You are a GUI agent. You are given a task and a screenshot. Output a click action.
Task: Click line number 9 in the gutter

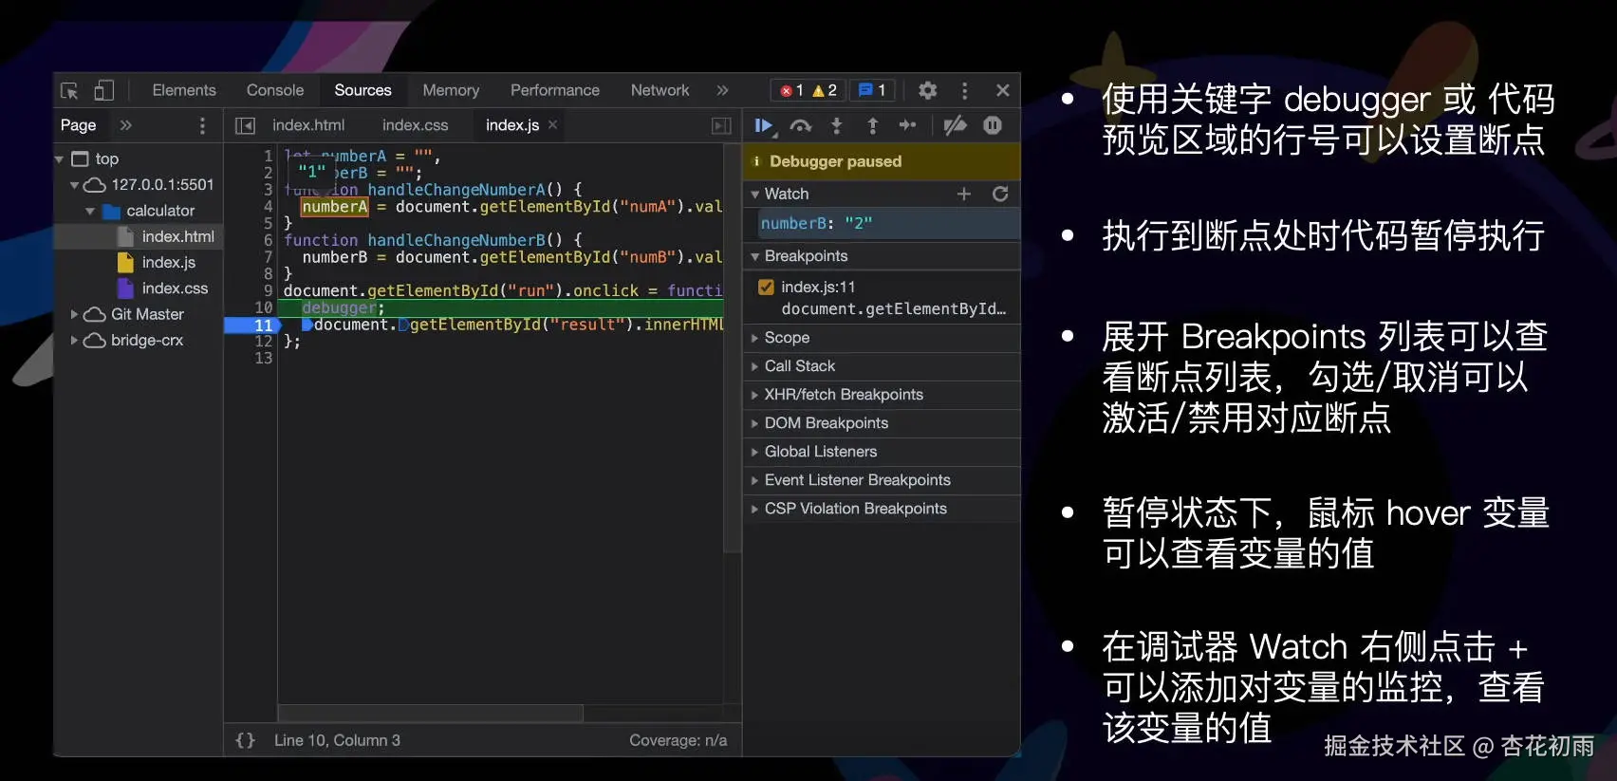(x=268, y=290)
